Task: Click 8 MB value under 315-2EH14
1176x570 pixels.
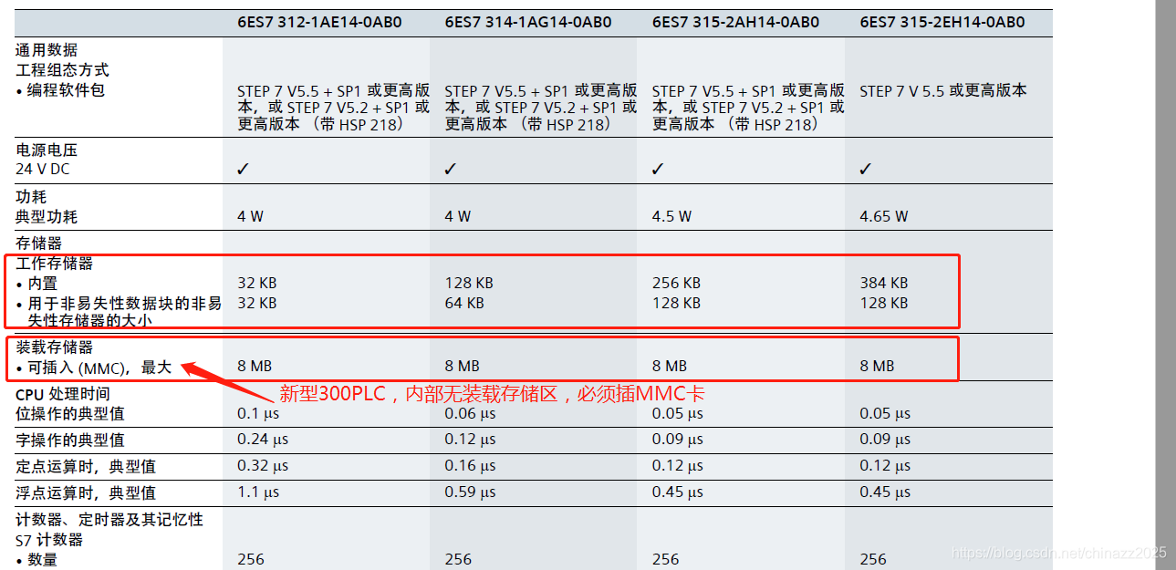Action: (x=877, y=367)
